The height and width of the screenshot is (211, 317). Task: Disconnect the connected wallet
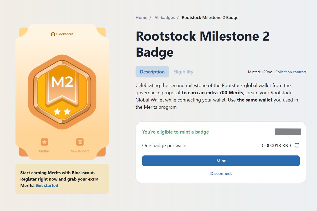pos(221,173)
